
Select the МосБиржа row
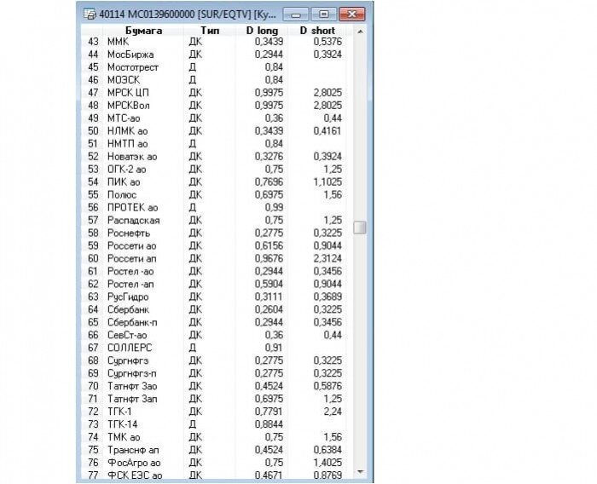tap(214, 55)
